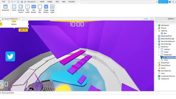Collapse the Lighting node

[x=156, y=31]
